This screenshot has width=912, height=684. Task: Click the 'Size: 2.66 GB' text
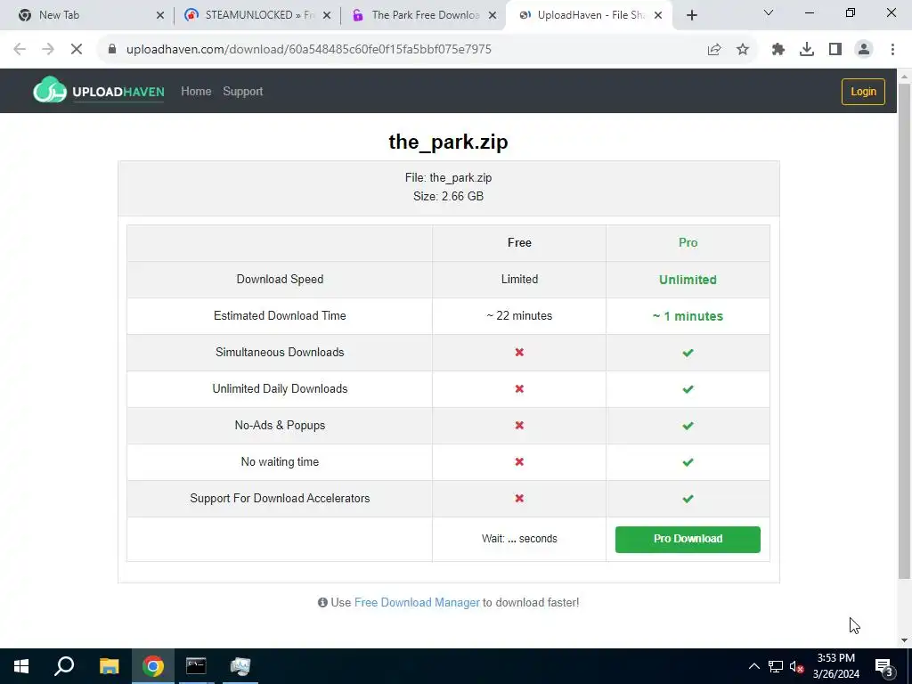coord(449,196)
